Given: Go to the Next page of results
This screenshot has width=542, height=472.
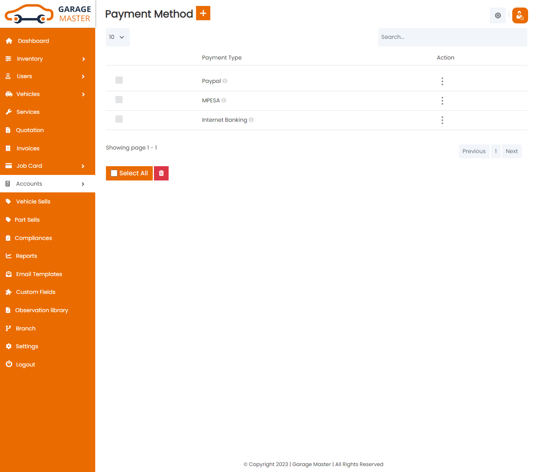Looking at the screenshot, I should (x=511, y=151).
